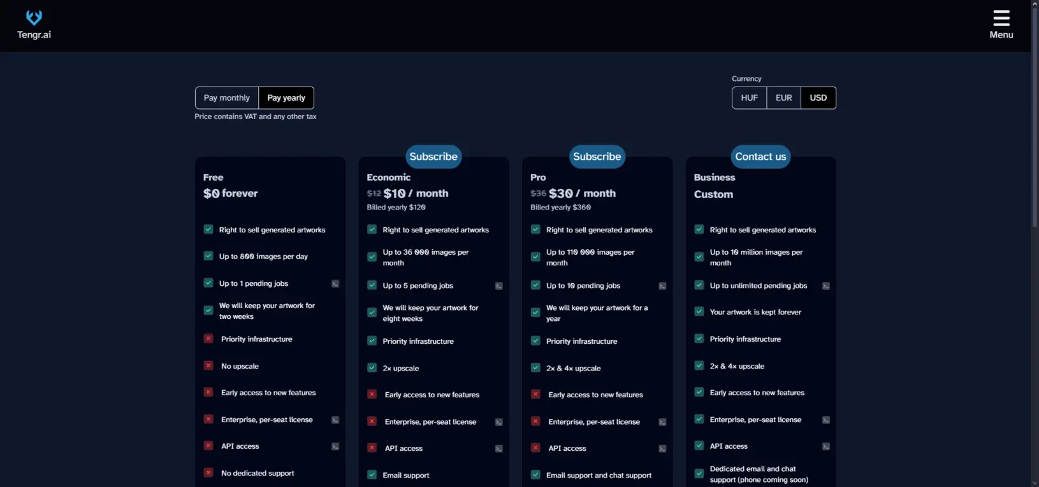The width and height of the screenshot is (1039, 487).
Task: Click red cross beside Pro Early access
Action: 535,394
